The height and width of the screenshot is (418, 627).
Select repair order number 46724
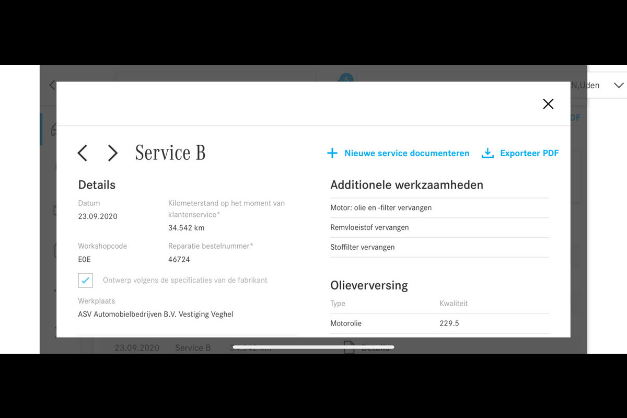click(179, 259)
